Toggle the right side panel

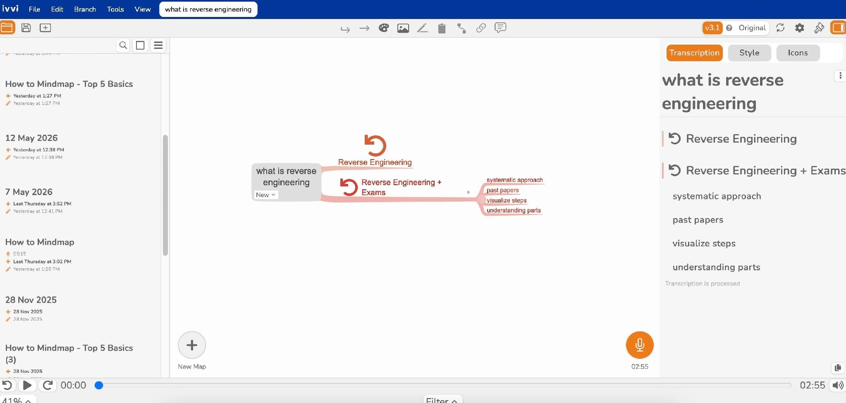839,28
